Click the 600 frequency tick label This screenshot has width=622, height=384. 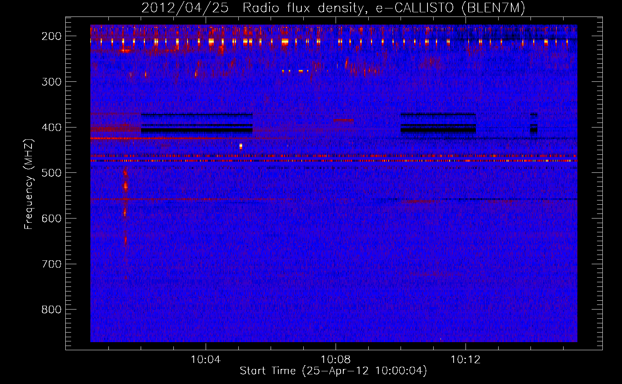52,218
